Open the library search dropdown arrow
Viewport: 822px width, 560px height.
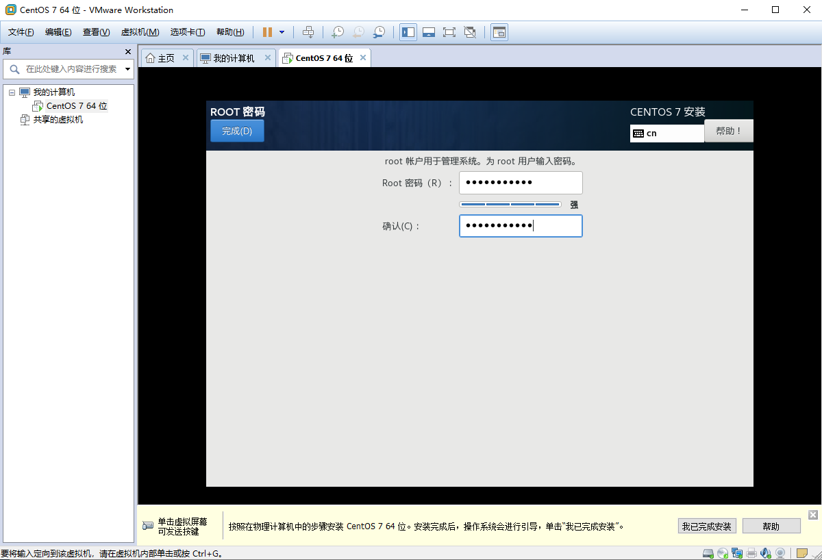coord(127,69)
